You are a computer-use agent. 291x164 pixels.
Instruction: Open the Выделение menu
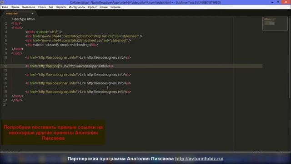(x=29, y=7)
